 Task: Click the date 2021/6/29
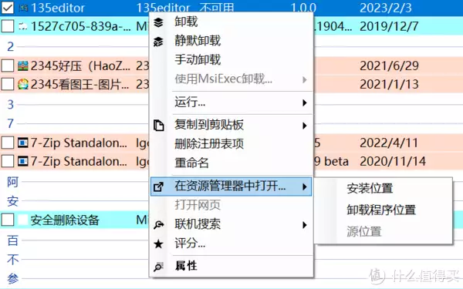coord(389,66)
